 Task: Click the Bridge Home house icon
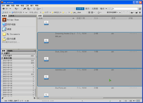pyautogui.click(x=4, y=20)
